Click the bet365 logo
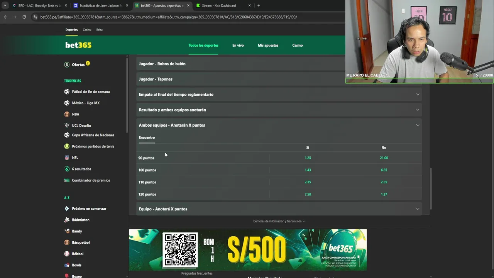This screenshot has width=494, height=278. pyautogui.click(x=78, y=45)
